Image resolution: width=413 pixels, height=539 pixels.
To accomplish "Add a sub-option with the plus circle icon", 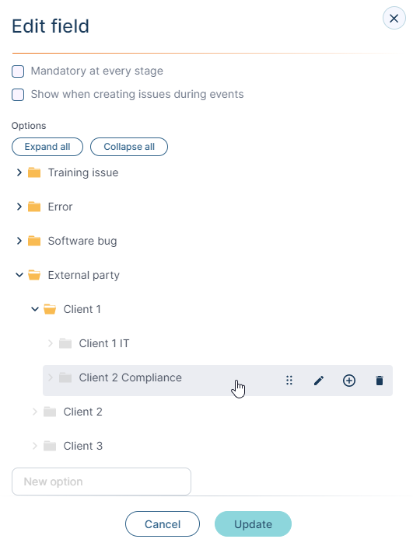I will point(349,381).
